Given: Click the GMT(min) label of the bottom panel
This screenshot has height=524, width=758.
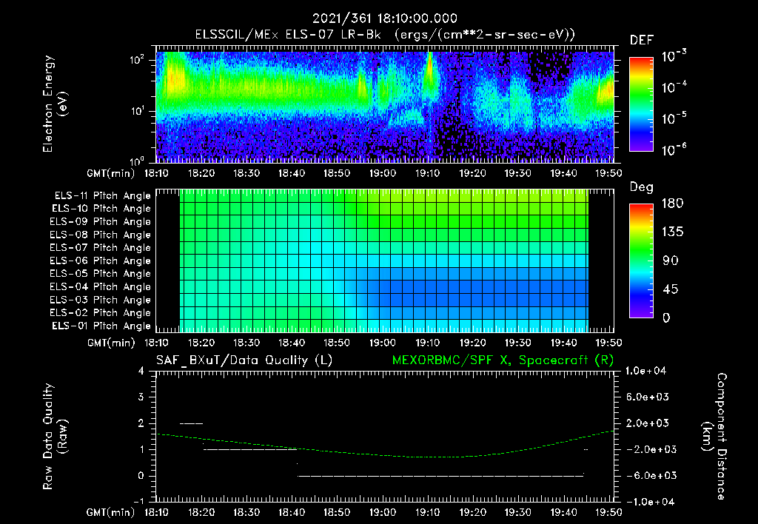Looking at the screenshot, I should click(x=111, y=512).
